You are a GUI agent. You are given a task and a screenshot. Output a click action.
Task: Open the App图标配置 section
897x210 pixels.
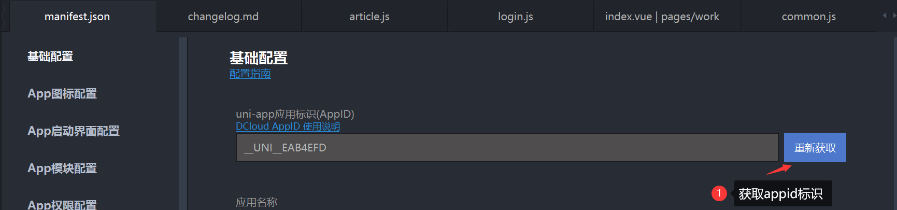pyautogui.click(x=62, y=94)
